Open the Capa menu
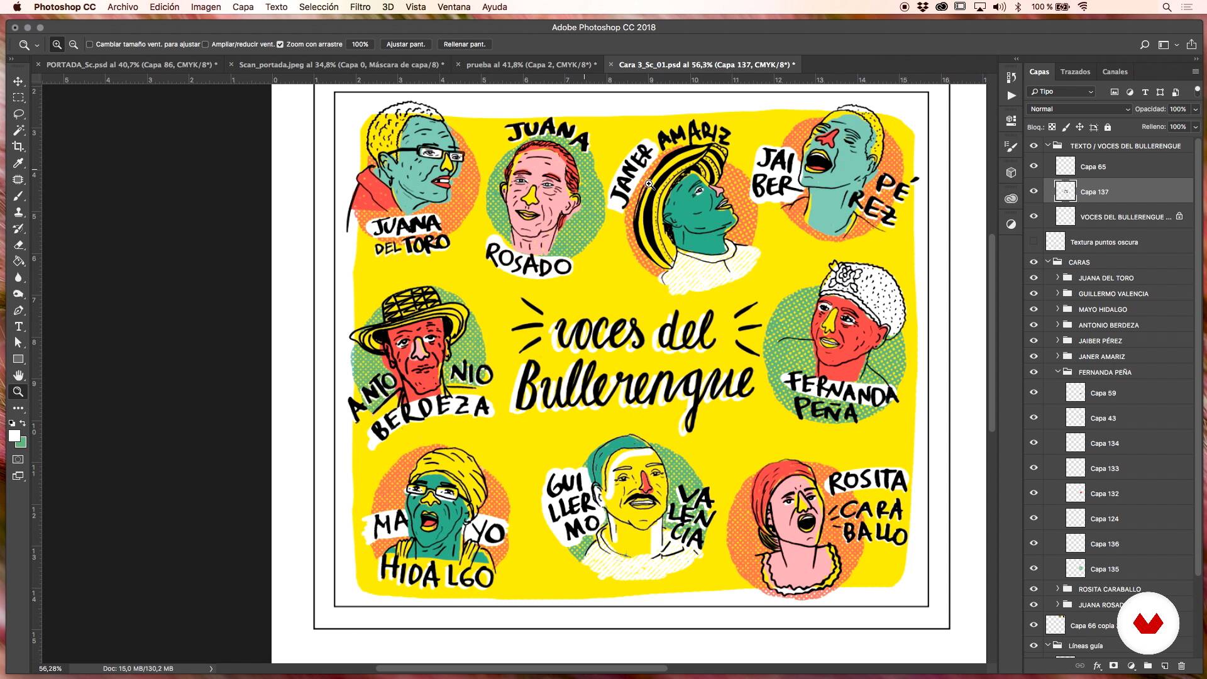The image size is (1207, 679). click(x=243, y=7)
